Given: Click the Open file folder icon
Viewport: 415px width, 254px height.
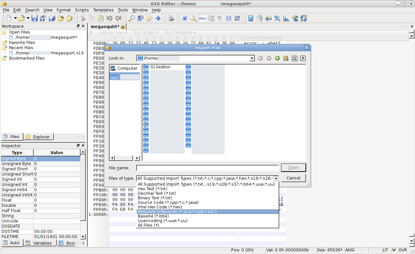Looking at the screenshot, I should (x=21, y=18).
